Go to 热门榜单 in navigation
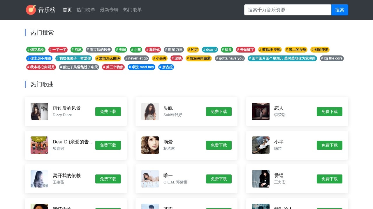 pyautogui.click(x=86, y=10)
